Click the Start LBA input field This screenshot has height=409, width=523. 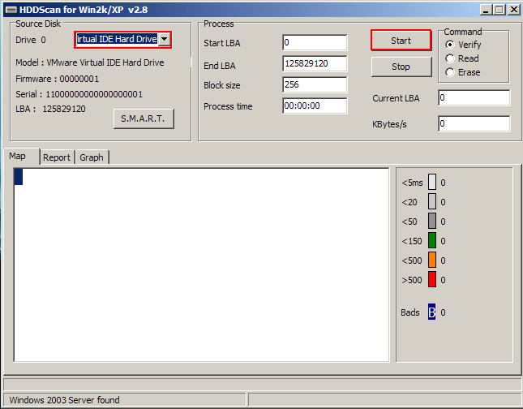coord(315,42)
